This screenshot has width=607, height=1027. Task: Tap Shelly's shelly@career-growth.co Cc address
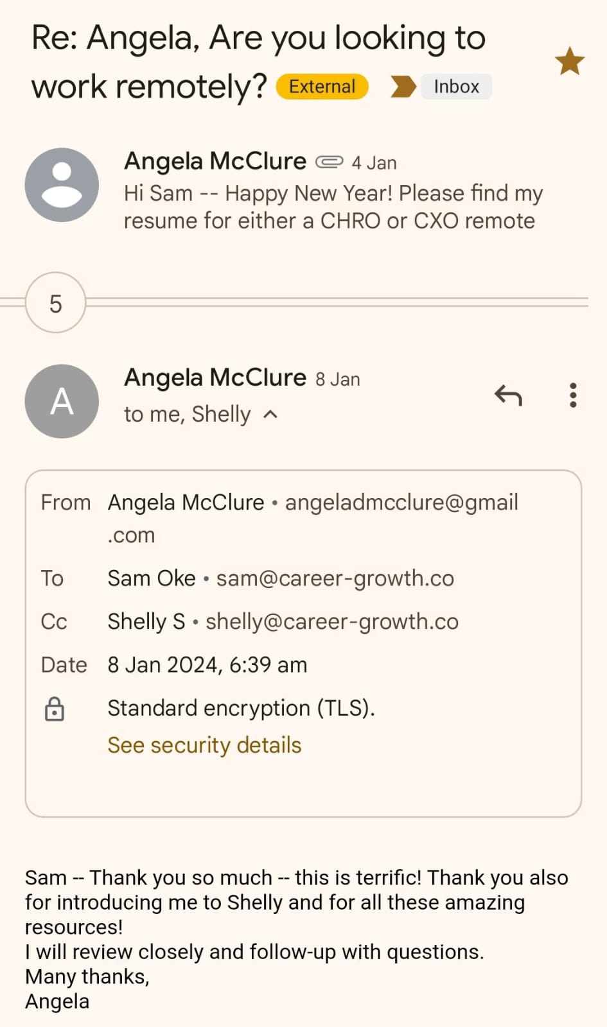[331, 621]
